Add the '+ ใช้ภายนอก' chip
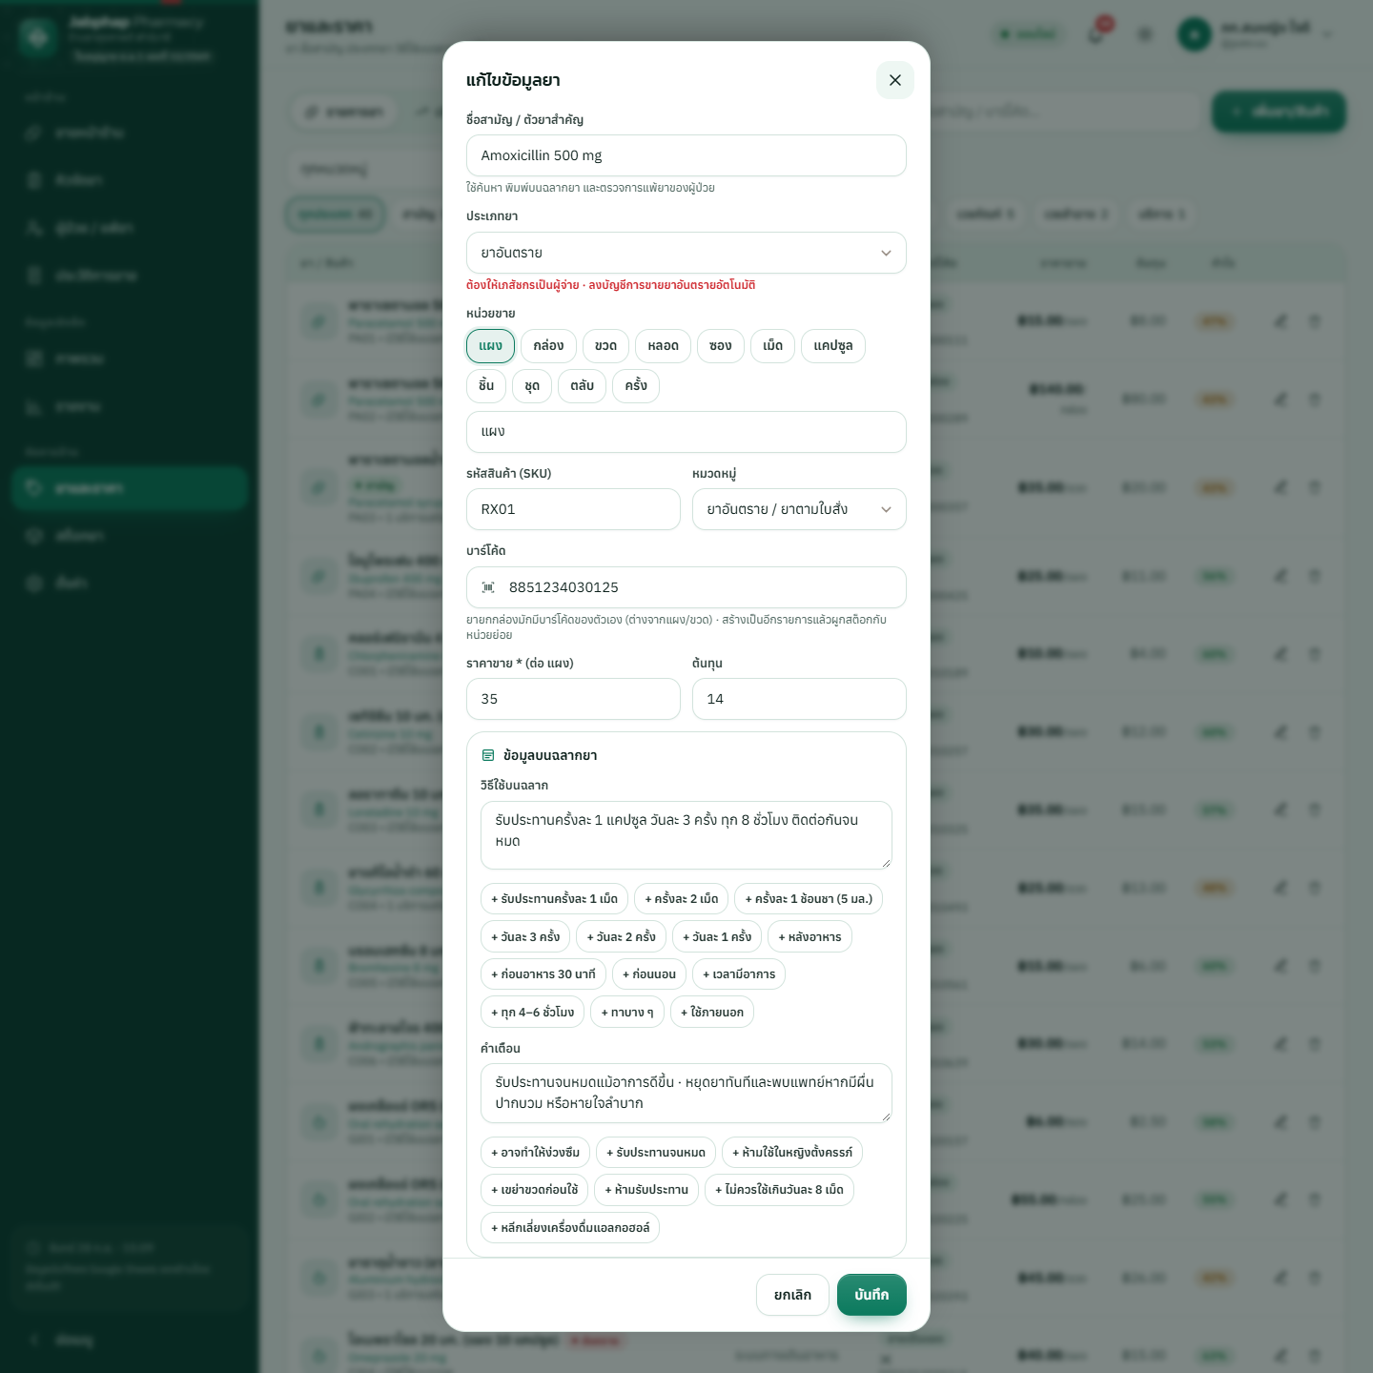 712,1013
